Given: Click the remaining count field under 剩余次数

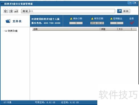Looking at the screenshot, I should 76,23.
